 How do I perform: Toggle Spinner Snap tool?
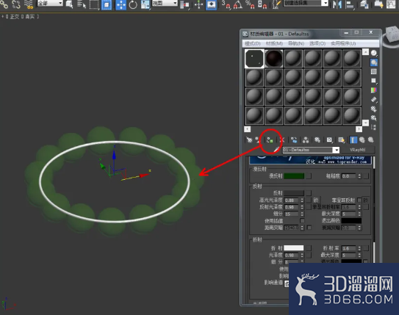coord(262,4)
